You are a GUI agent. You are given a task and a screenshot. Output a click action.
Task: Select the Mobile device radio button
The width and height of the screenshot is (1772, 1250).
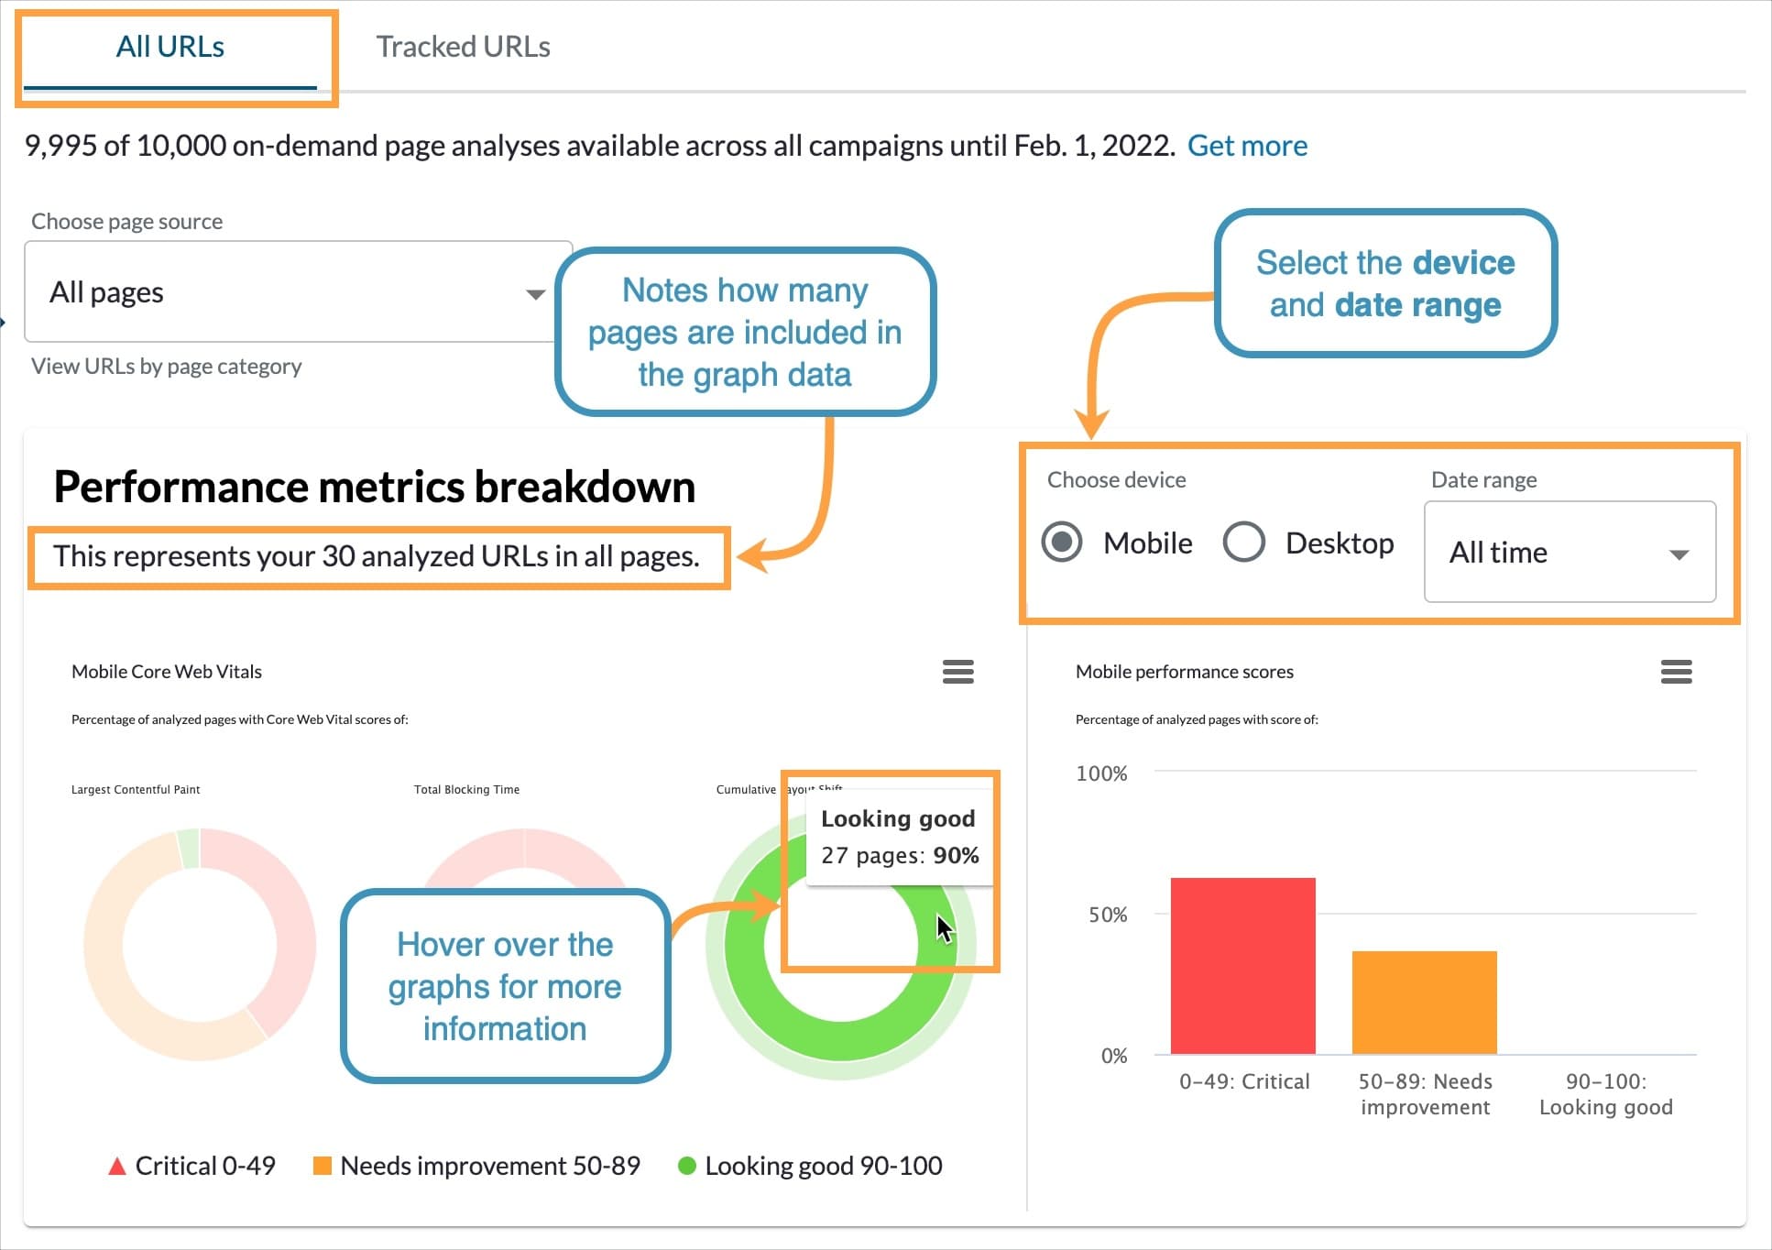[x=1063, y=543]
